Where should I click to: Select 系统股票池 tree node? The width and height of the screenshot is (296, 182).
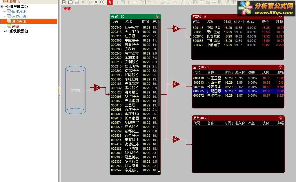[19, 31]
